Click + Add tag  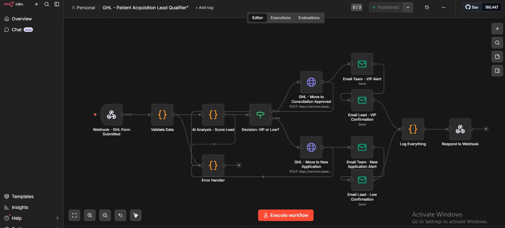click(204, 8)
